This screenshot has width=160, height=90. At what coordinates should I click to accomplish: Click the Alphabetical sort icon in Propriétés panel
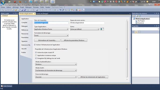(136, 32)
